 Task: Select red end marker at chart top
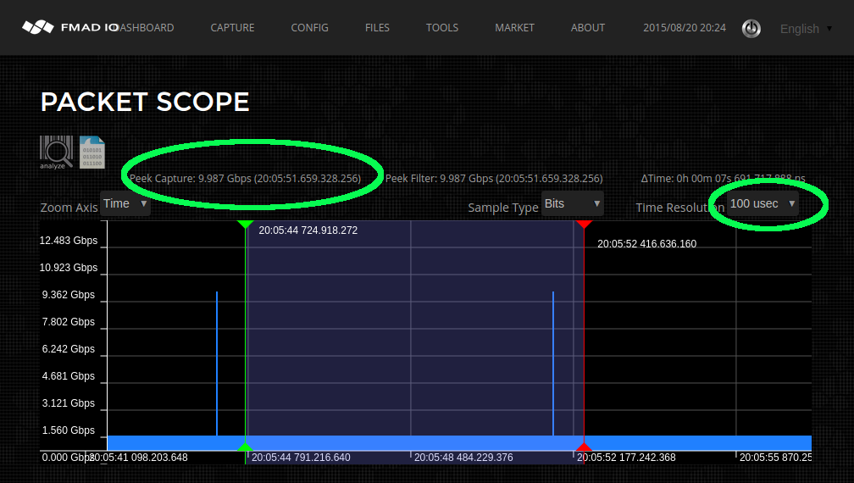[584, 225]
